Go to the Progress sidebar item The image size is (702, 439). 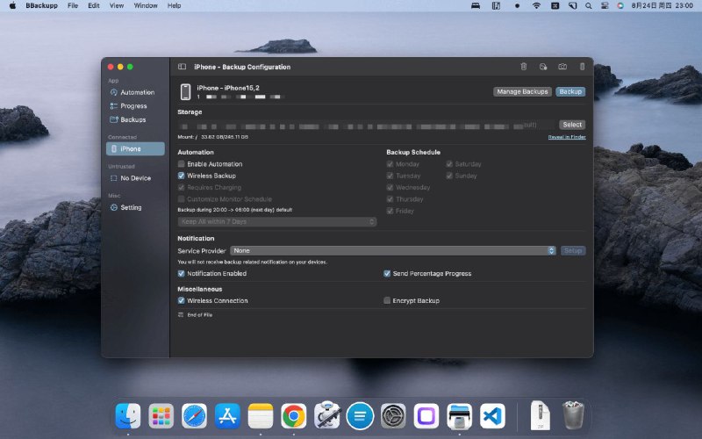[133, 106]
